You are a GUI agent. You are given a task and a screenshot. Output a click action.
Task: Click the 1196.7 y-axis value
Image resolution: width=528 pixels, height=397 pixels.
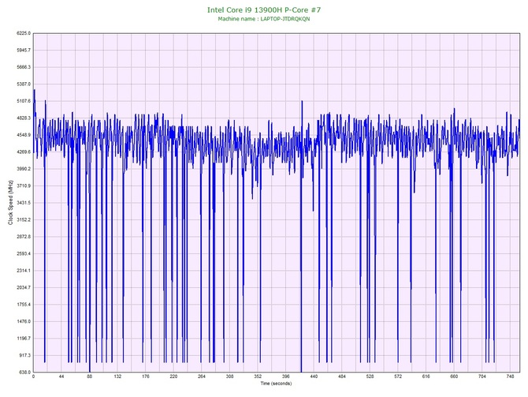coord(24,339)
